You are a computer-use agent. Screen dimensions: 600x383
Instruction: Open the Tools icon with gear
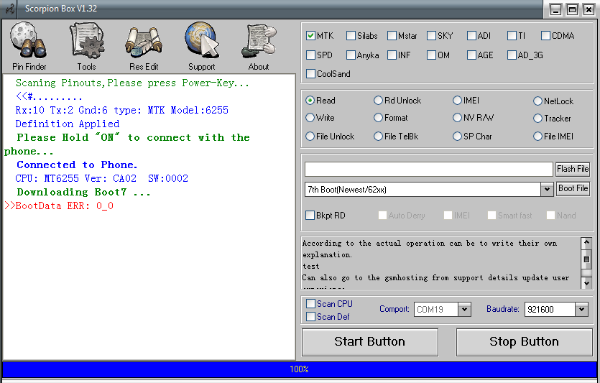tap(86, 47)
